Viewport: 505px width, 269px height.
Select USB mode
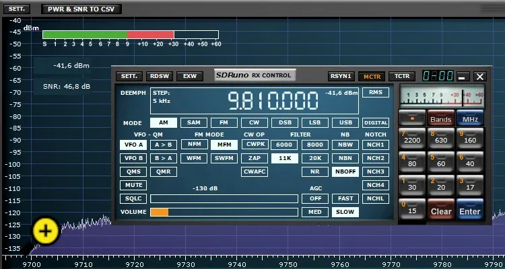[345, 122]
